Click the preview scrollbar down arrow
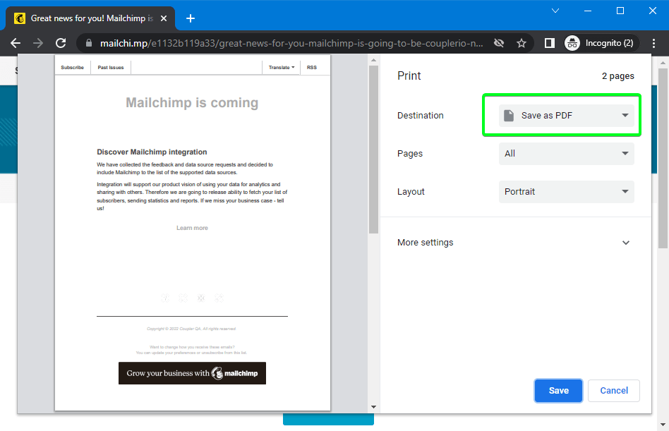 (x=374, y=407)
